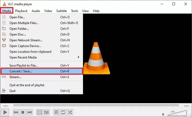Skip to next media icon

pos(30,112)
